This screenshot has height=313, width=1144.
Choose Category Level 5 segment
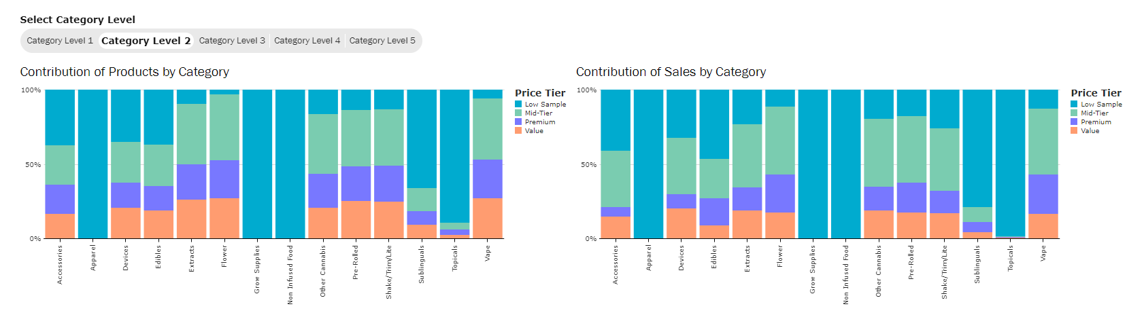(382, 41)
